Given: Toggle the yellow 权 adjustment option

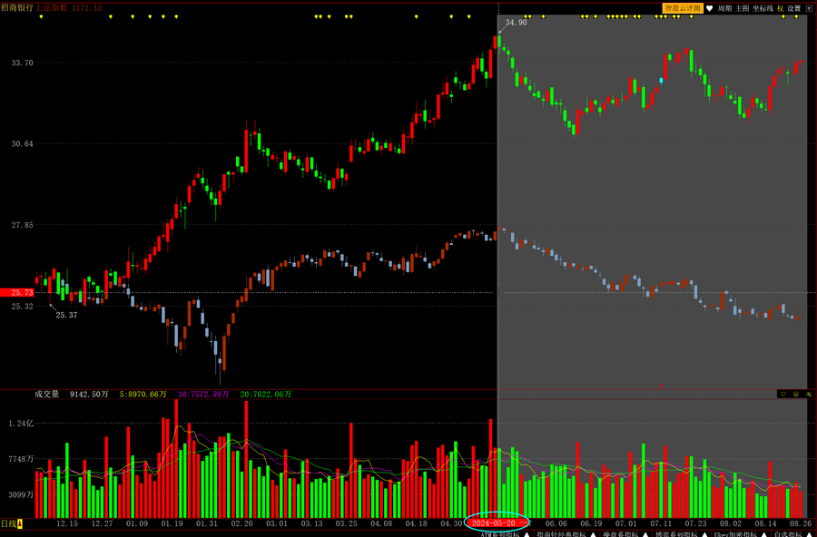Looking at the screenshot, I should [x=780, y=8].
